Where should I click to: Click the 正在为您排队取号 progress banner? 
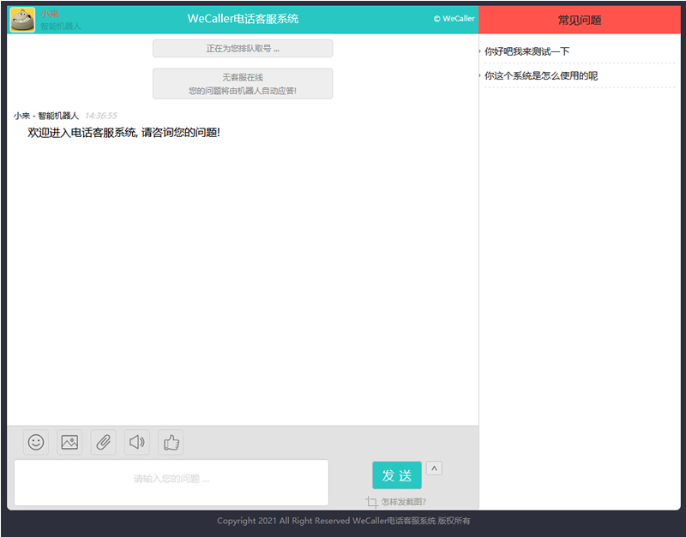point(243,49)
